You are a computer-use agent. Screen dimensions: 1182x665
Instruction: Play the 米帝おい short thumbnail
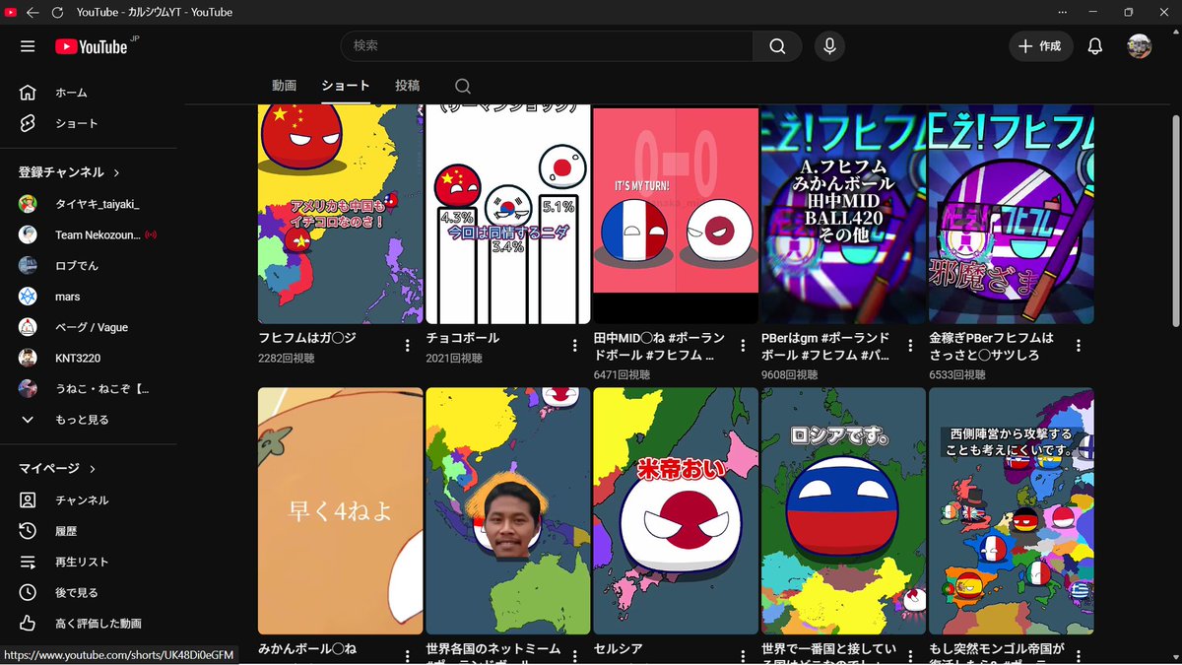point(676,510)
